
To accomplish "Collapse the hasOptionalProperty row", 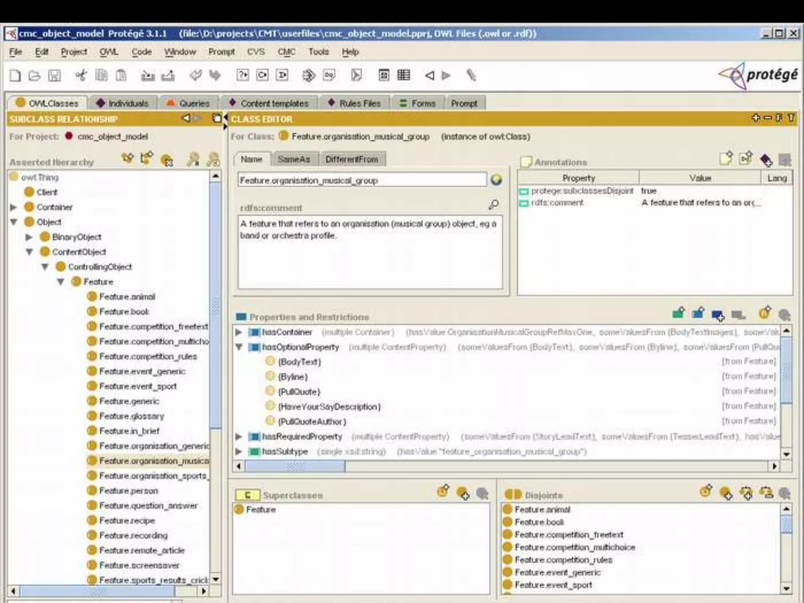I will pos(238,347).
